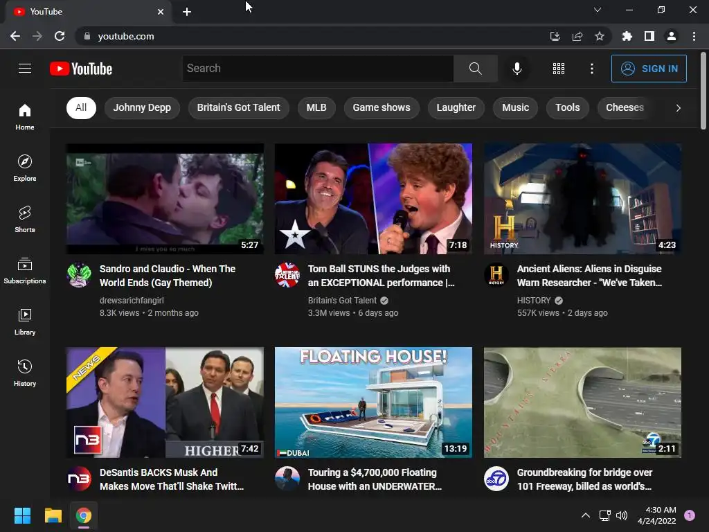Open the tab search dropdown chevron
709x532 pixels.
coord(598,10)
